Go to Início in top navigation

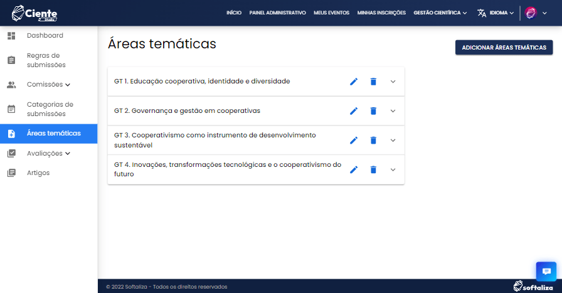pos(234,13)
